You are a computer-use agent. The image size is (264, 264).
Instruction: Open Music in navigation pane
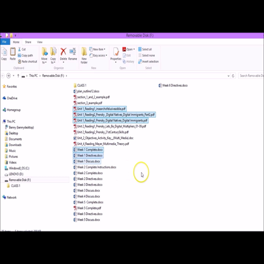(11, 150)
